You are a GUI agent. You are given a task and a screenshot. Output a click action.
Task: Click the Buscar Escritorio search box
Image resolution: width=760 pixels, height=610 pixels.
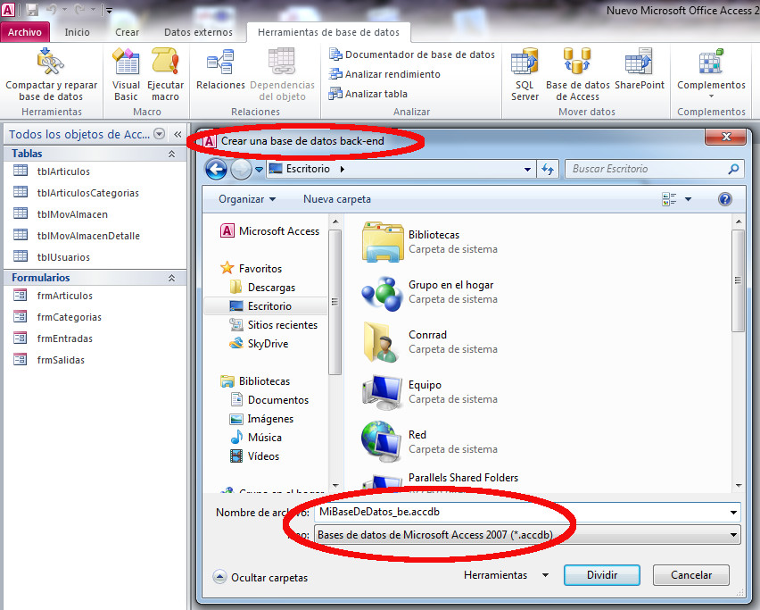[x=655, y=169]
